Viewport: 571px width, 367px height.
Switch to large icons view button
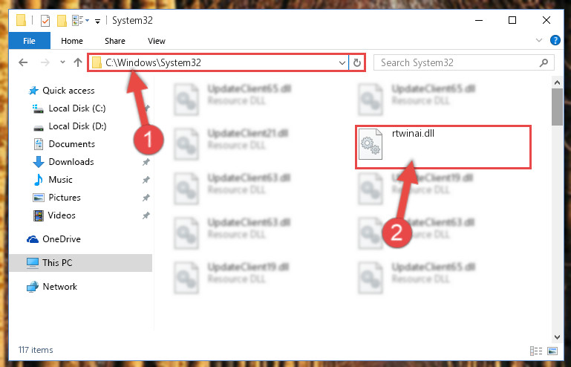552,351
